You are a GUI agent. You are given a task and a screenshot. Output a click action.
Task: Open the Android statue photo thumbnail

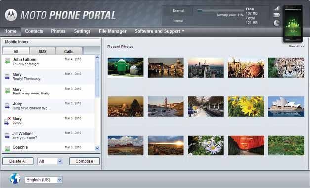point(126,67)
